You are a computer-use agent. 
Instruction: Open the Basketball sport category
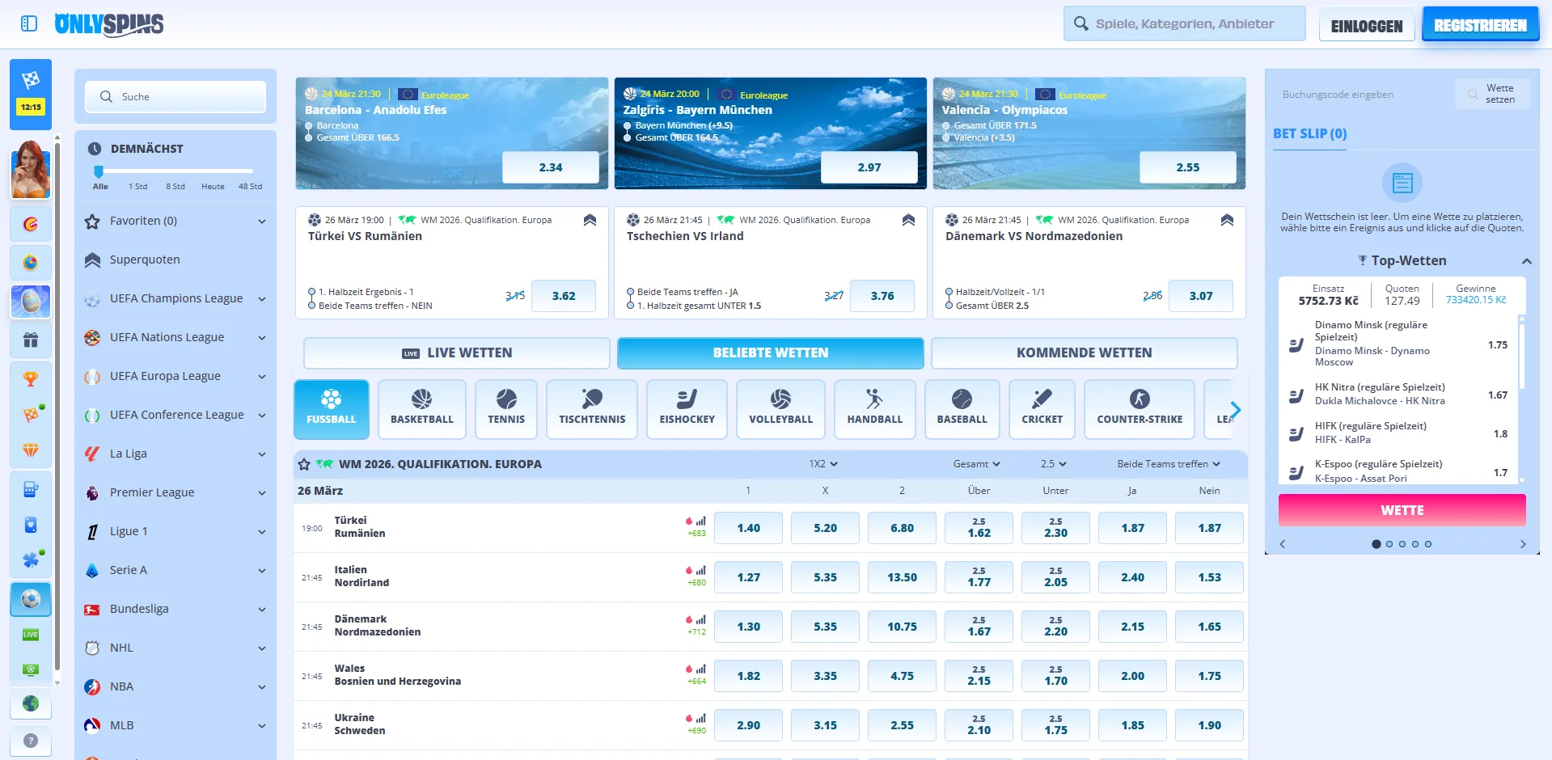[421, 409]
